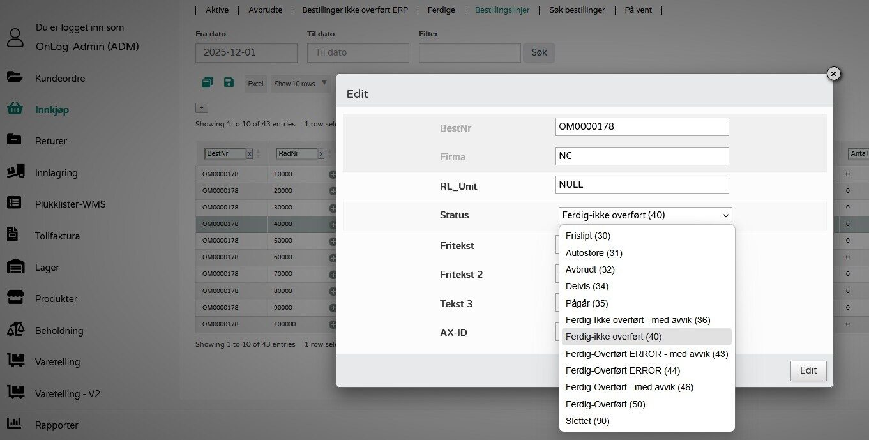Go to Innlagring in sidebar
Screen dimensions: 869x440
[x=56, y=172]
